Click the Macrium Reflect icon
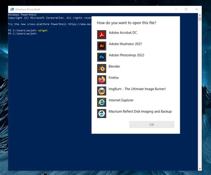211x175 pixels. pyautogui.click(x=101, y=113)
